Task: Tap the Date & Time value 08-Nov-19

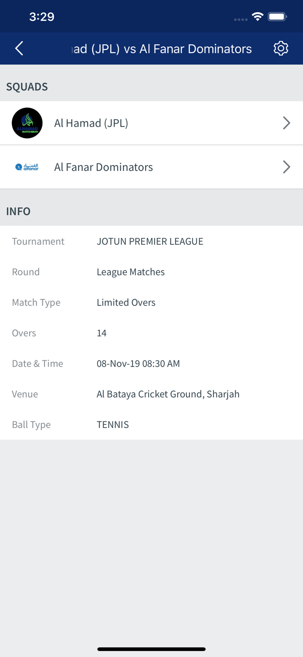Action: tap(138, 364)
